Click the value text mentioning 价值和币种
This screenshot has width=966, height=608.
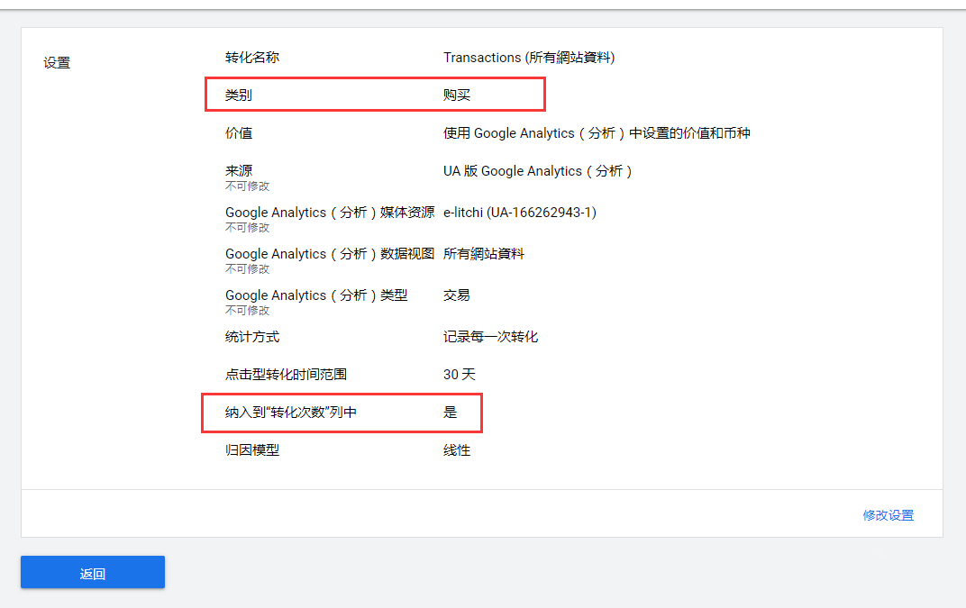click(x=597, y=133)
